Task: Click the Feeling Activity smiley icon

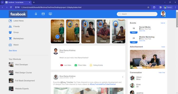Action: (x=91, y=65)
